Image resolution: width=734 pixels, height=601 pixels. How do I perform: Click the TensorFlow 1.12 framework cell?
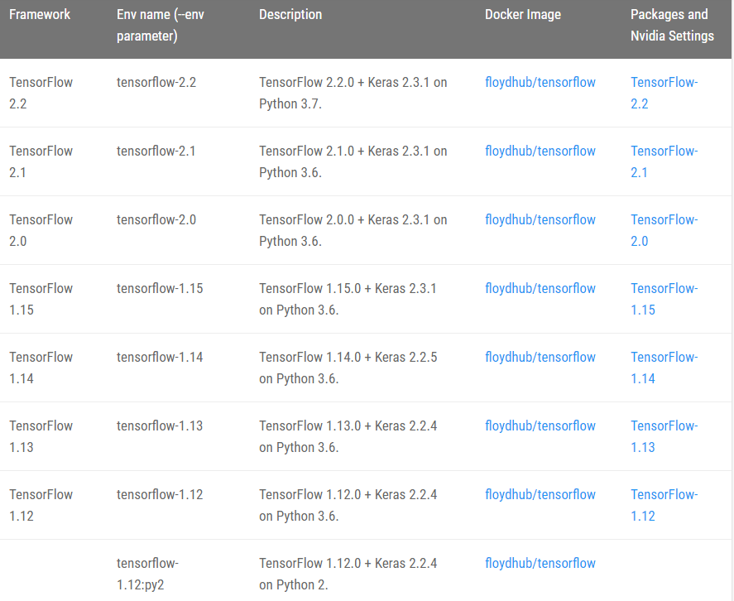tap(41, 505)
